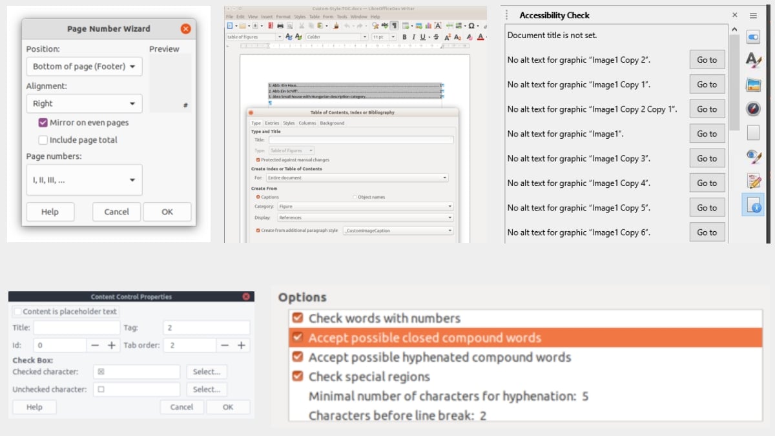Screen dimensions: 775x436
Task: Open the Styles menu in the menu bar
Action: pos(300,16)
